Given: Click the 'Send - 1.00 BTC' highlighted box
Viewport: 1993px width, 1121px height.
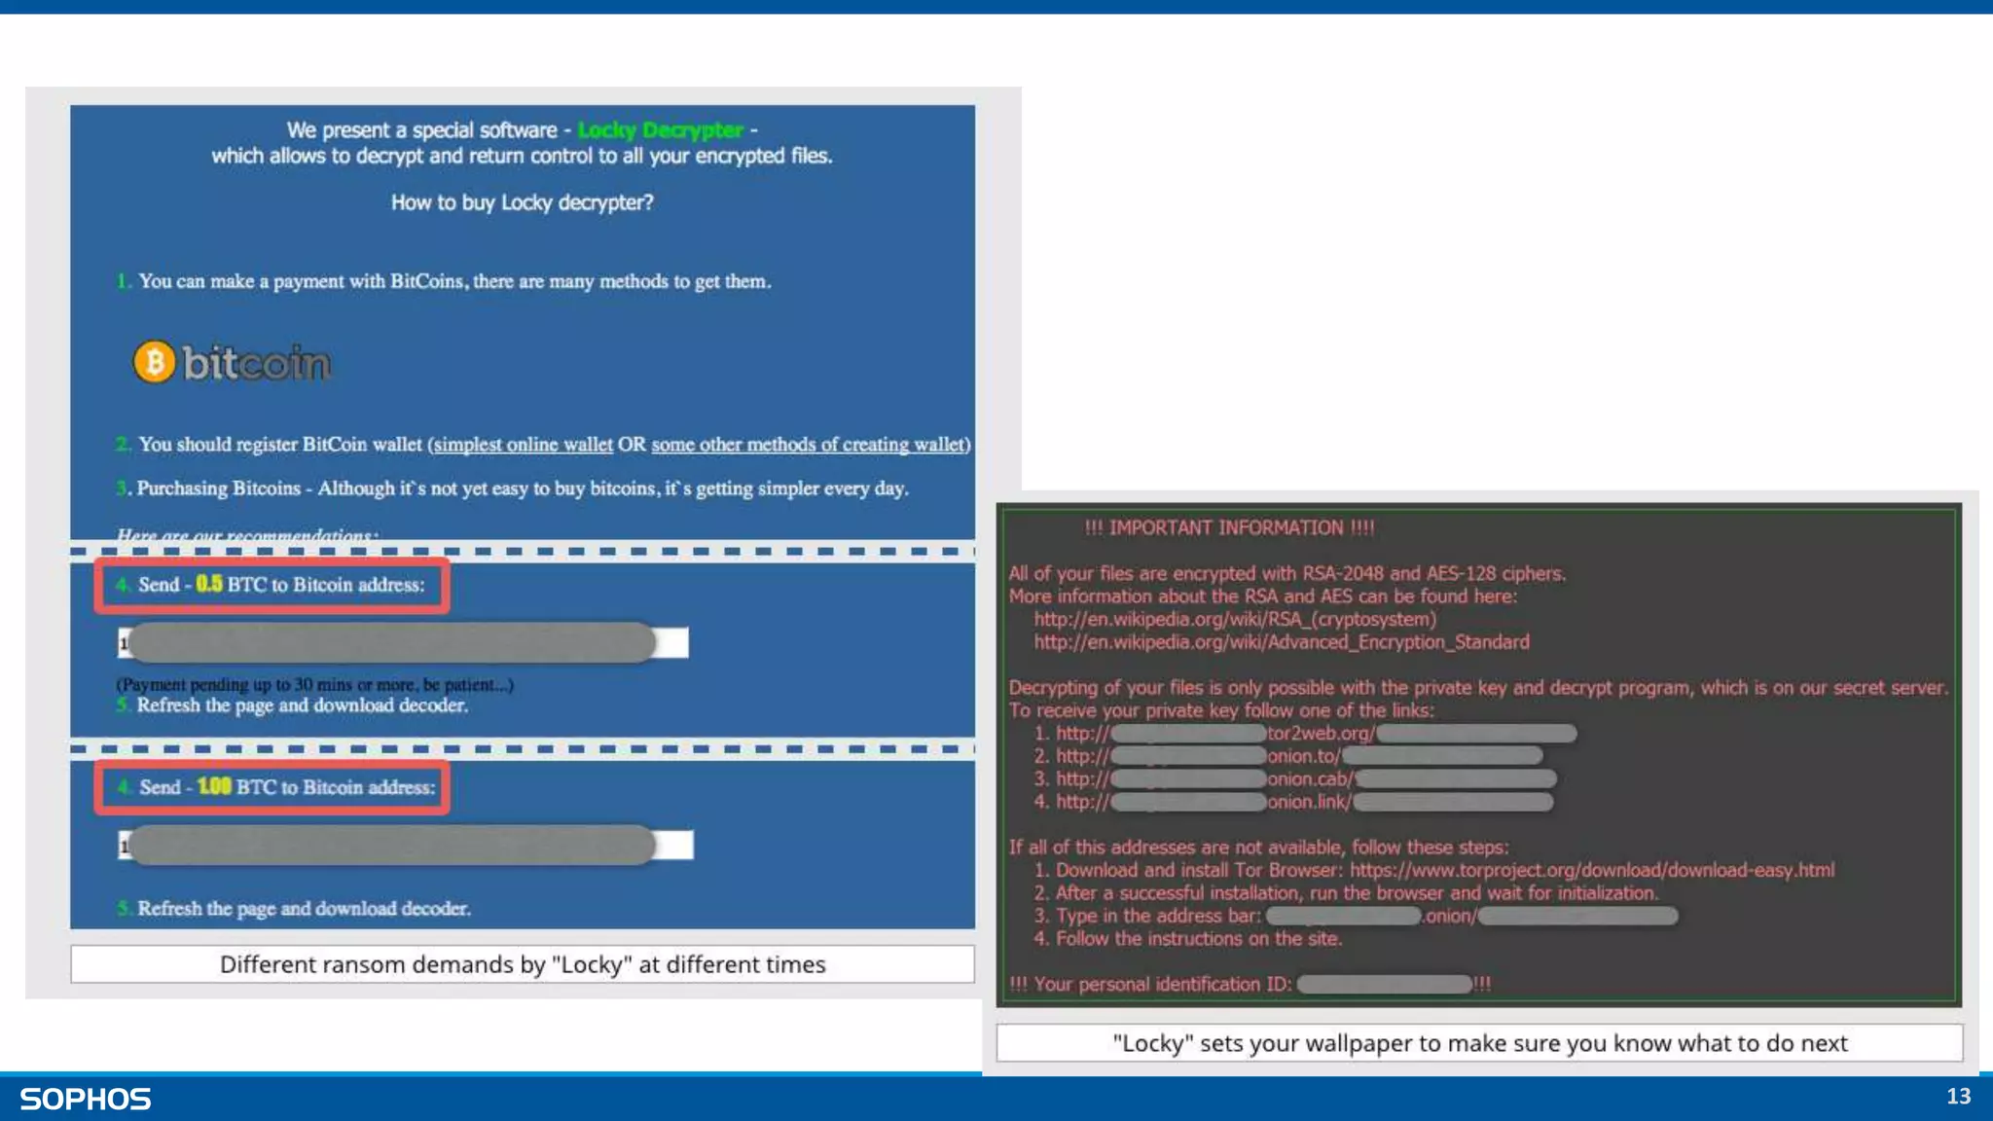Looking at the screenshot, I should pyautogui.click(x=272, y=787).
